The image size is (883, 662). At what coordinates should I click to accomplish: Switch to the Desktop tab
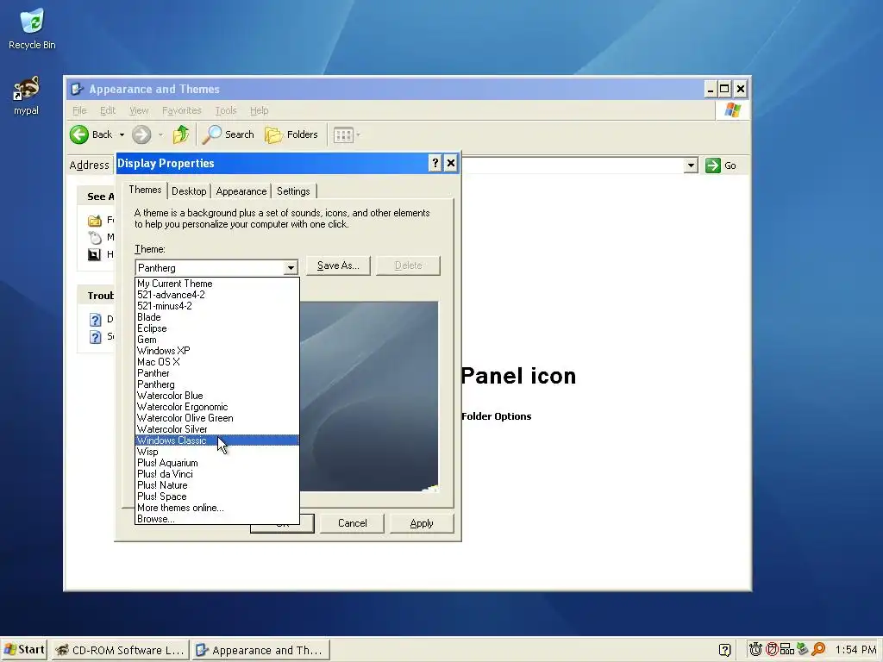[x=189, y=191]
